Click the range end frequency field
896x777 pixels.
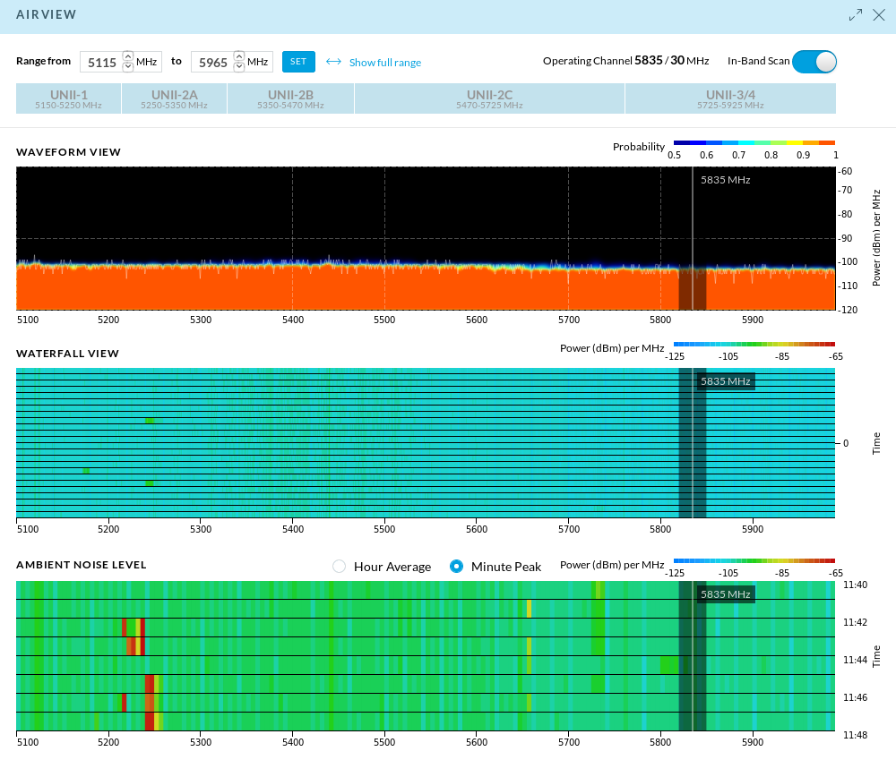211,63
